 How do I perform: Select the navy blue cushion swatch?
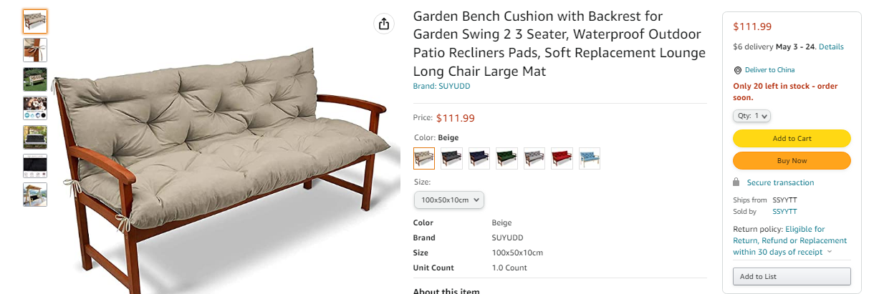pyautogui.click(x=479, y=158)
